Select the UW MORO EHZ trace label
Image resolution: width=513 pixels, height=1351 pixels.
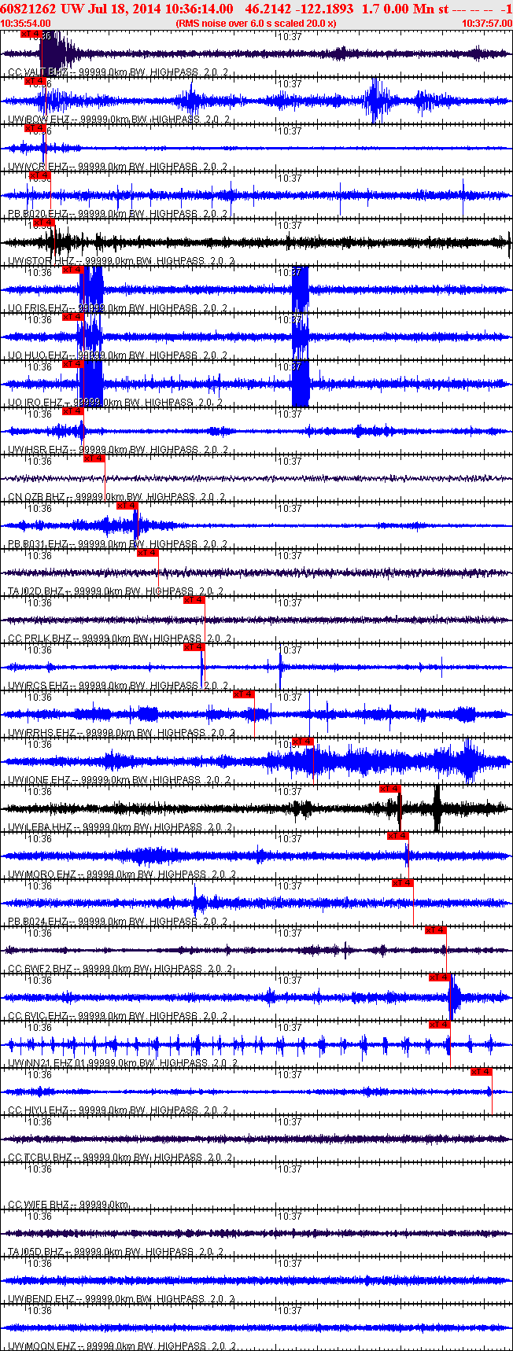[121, 874]
